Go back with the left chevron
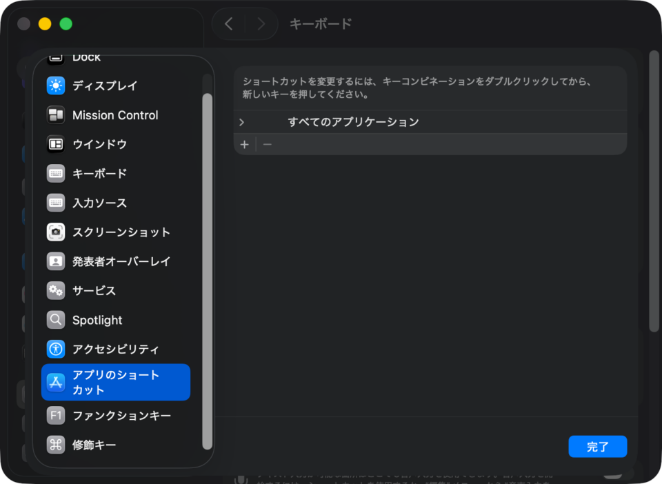This screenshot has width=662, height=484. click(229, 24)
